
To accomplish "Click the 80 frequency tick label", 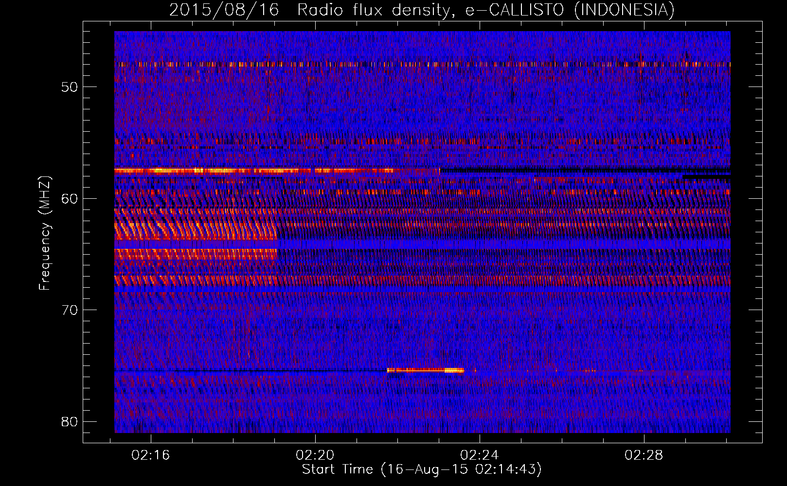I will coord(70,421).
